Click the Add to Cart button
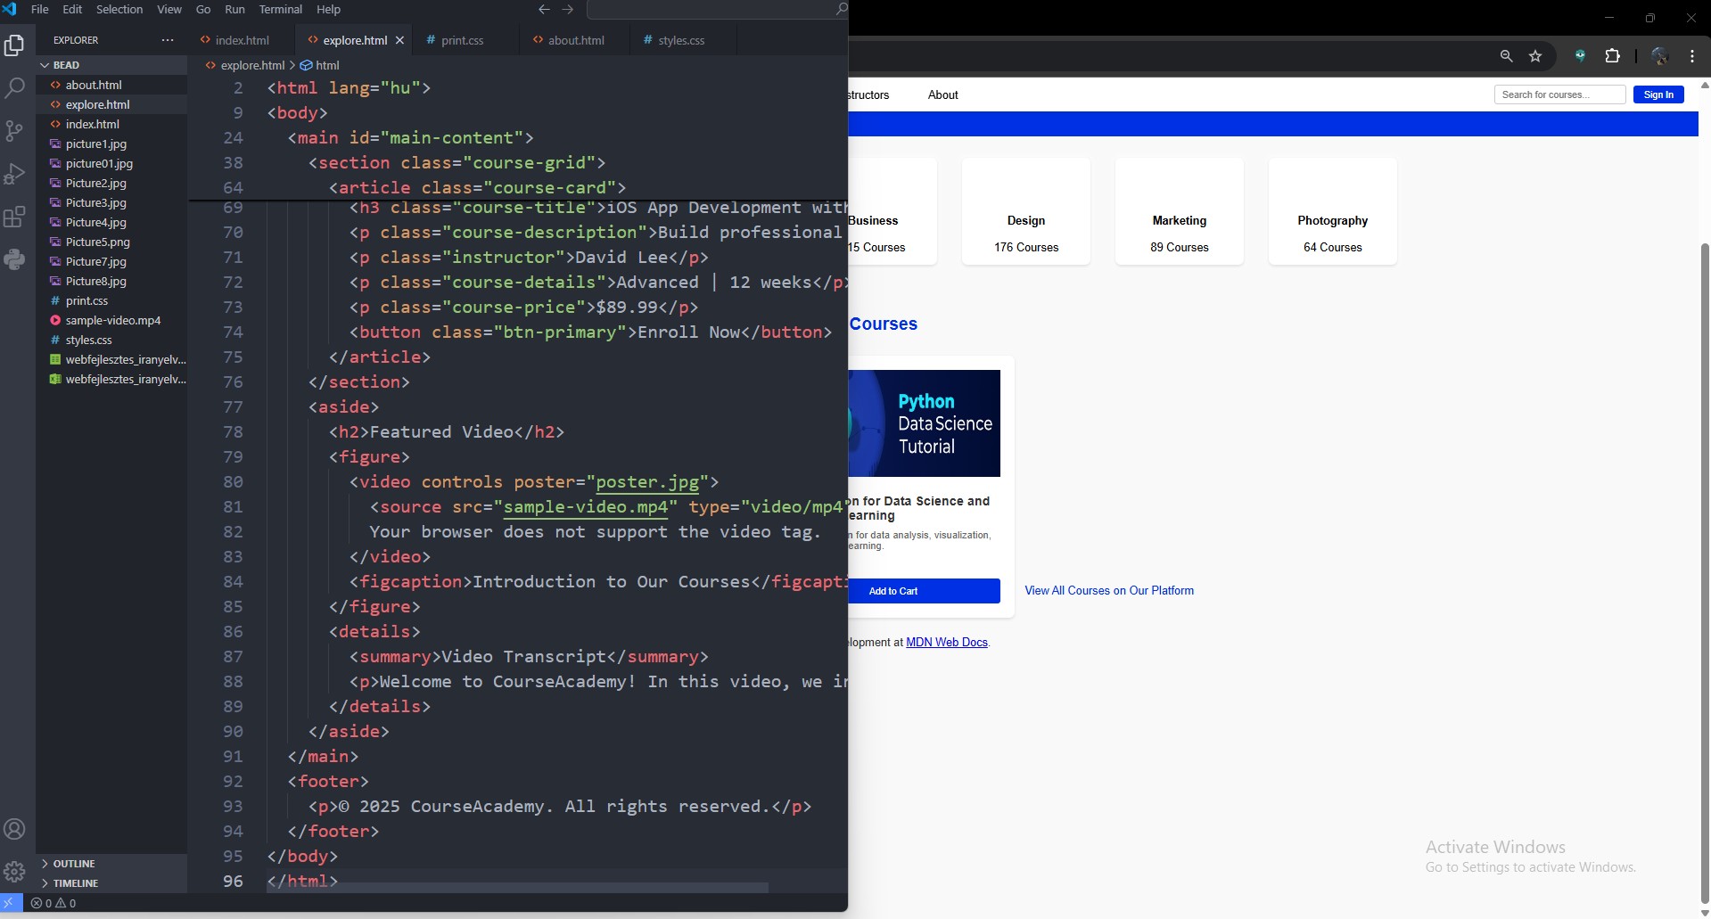 (924, 591)
